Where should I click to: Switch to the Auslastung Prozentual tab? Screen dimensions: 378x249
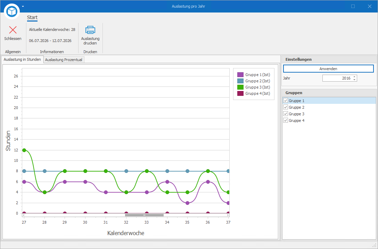pyautogui.click(x=64, y=60)
